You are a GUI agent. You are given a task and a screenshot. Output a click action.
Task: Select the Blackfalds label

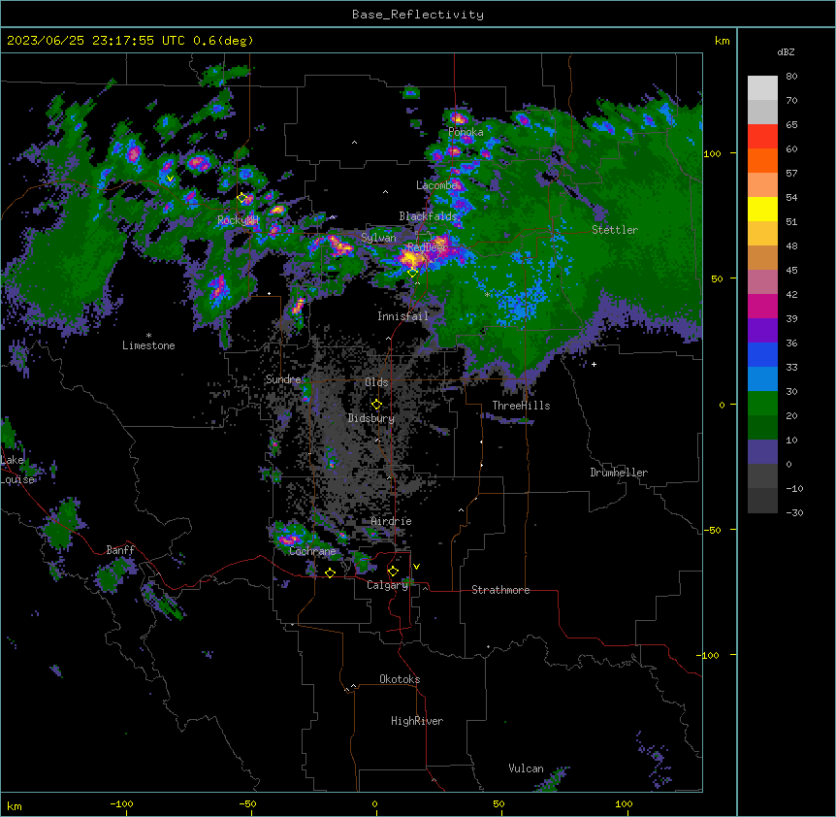click(x=428, y=216)
